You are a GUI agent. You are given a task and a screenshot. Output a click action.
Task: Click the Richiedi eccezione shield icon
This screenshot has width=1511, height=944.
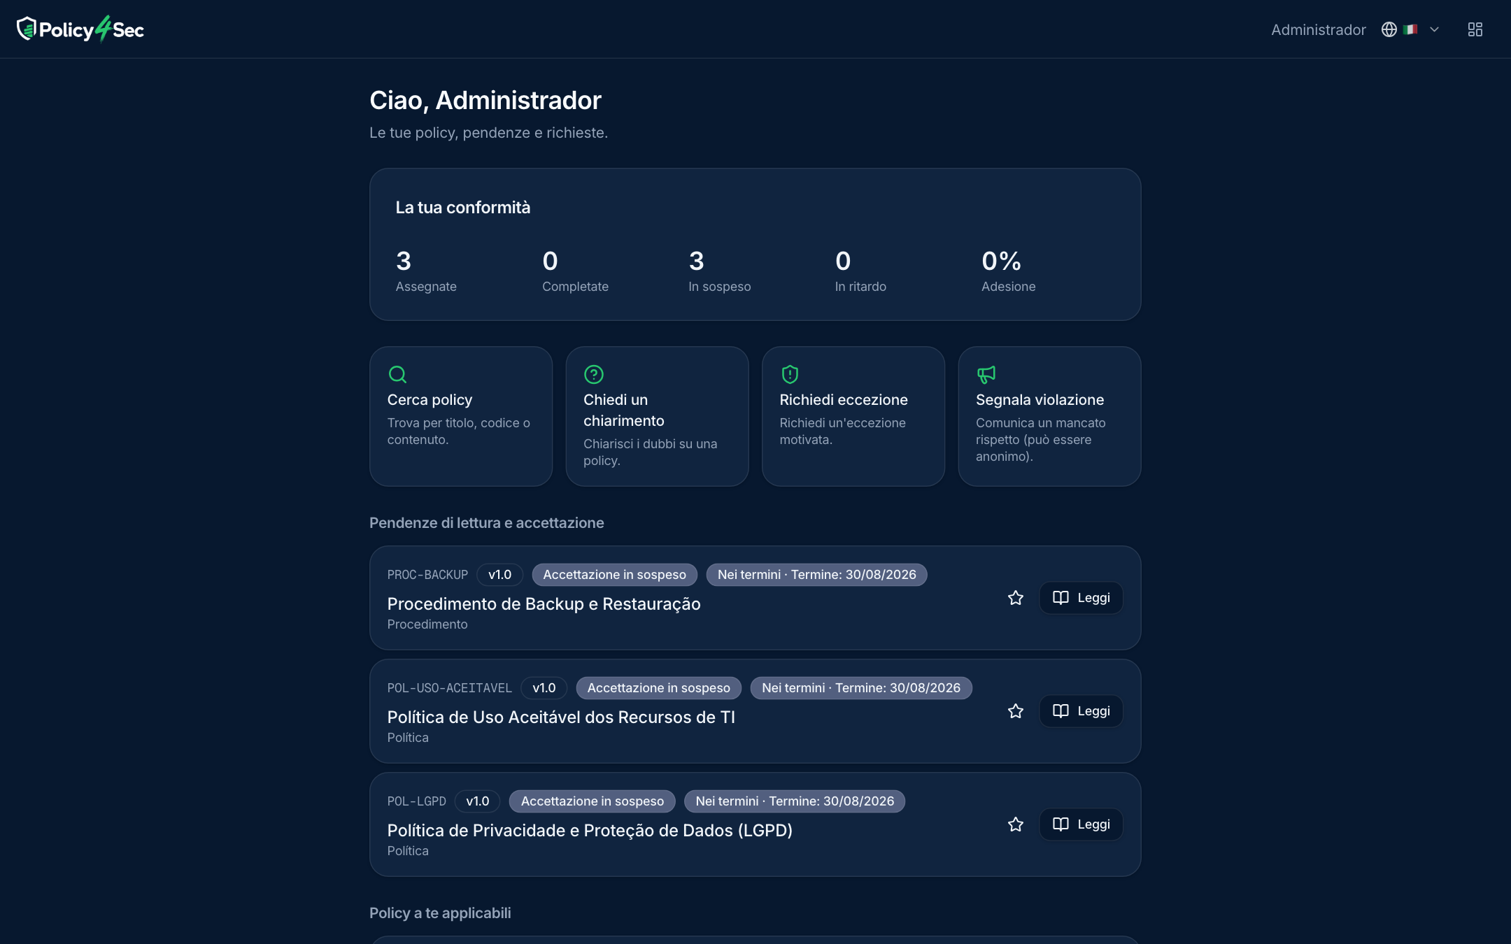click(x=790, y=374)
